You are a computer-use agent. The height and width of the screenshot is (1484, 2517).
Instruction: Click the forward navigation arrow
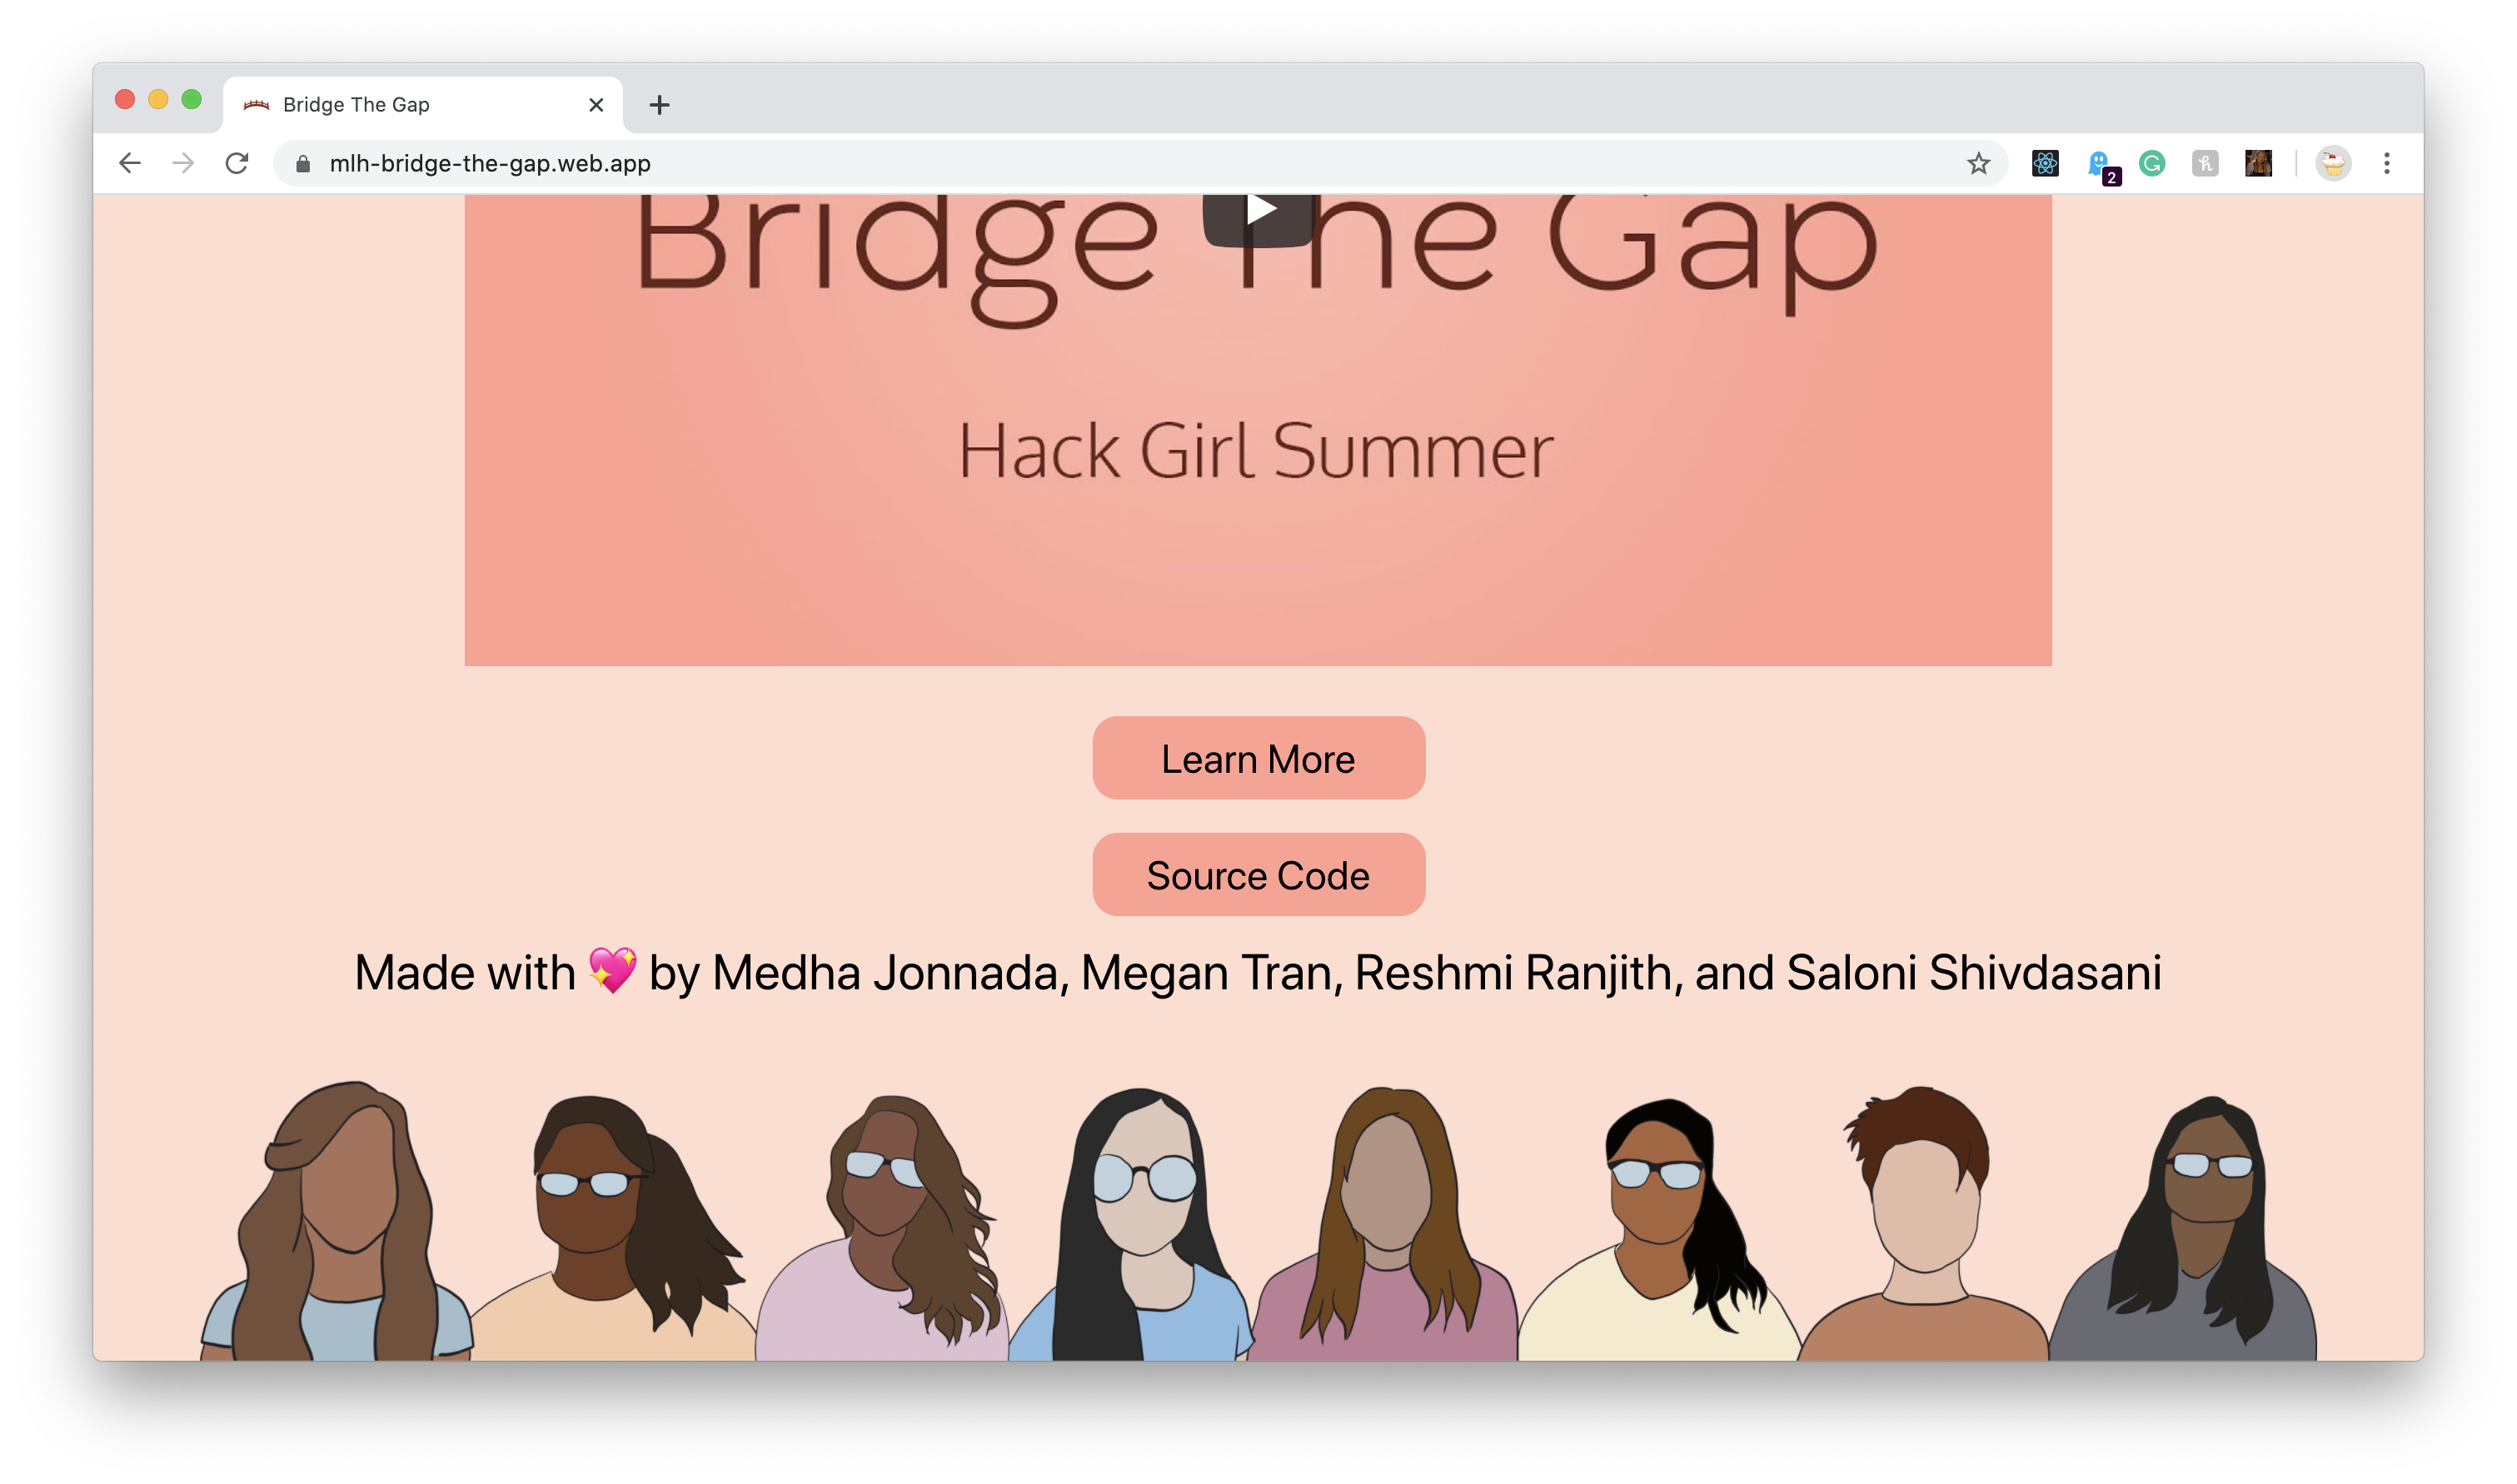click(183, 163)
